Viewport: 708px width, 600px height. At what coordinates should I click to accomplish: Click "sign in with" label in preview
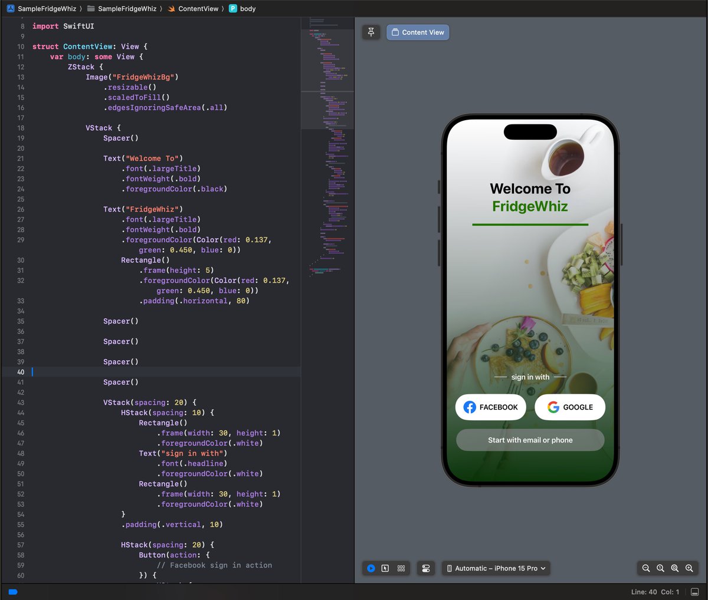530,377
